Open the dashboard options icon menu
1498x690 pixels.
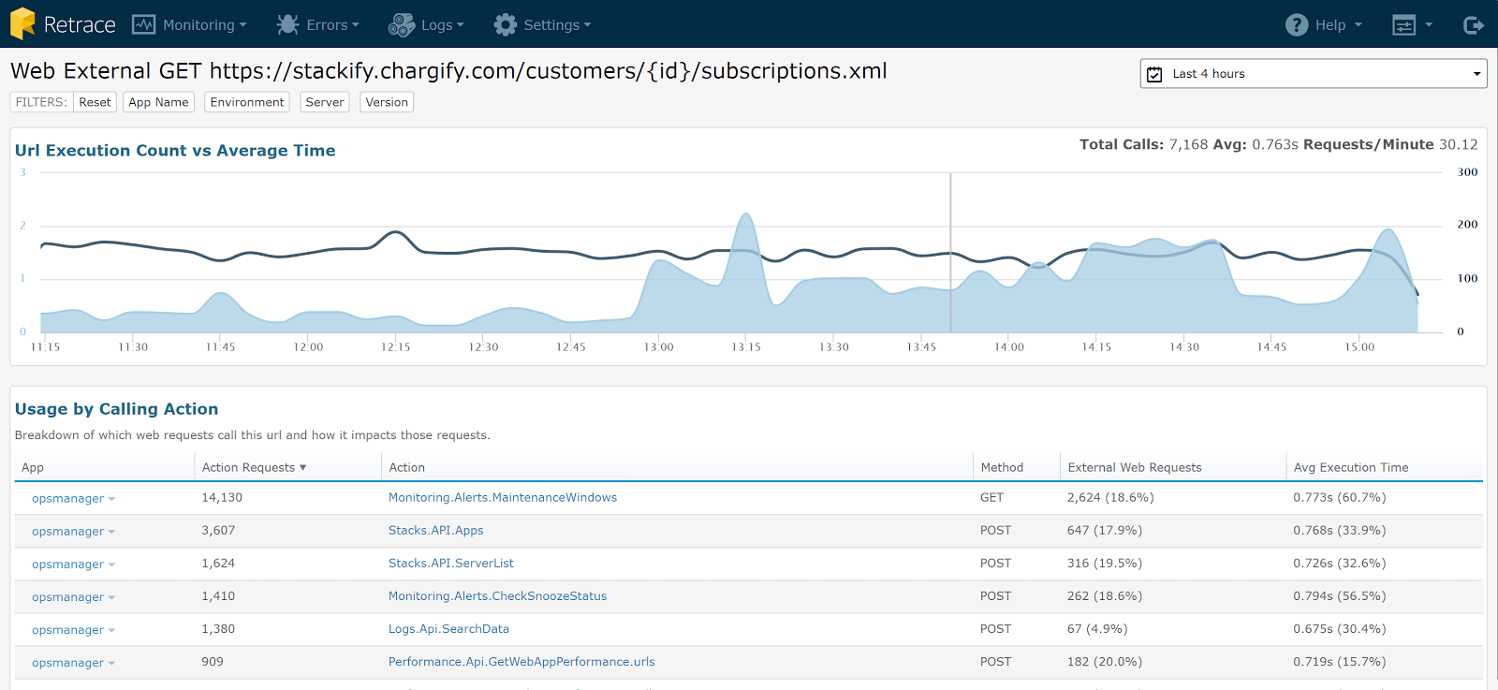pos(1412,25)
